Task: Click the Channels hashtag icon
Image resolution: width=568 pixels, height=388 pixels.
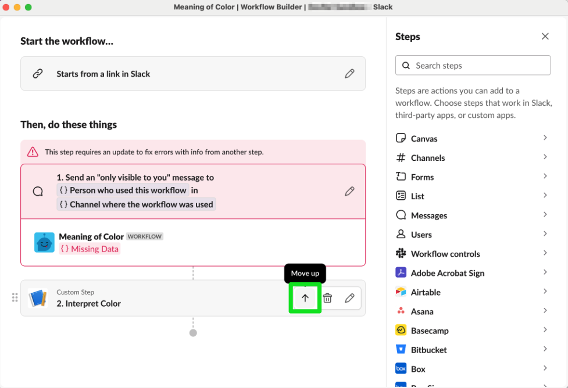Action: pos(401,157)
